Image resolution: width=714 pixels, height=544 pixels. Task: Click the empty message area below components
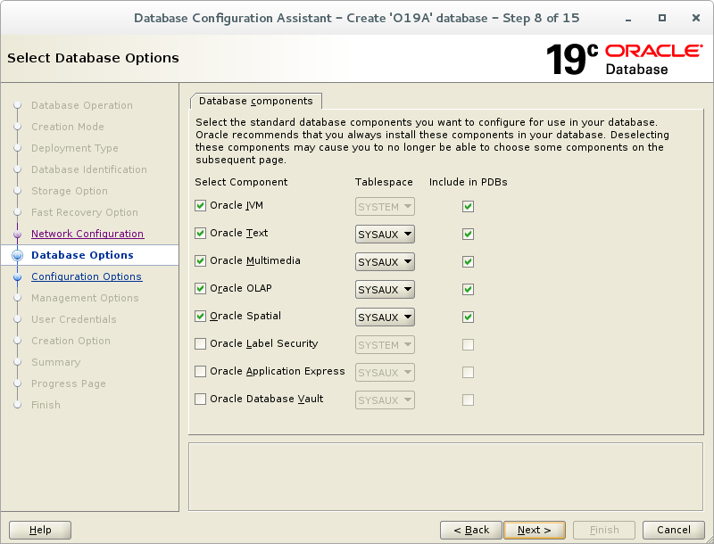[445, 477]
